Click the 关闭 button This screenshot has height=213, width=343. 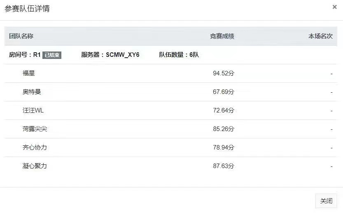(326, 201)
